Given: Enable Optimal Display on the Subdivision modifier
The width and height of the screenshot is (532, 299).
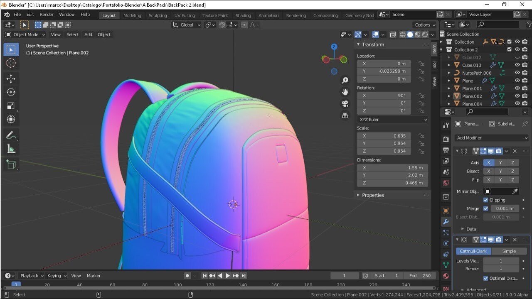Looking at the screenshot, I should 486,278.
